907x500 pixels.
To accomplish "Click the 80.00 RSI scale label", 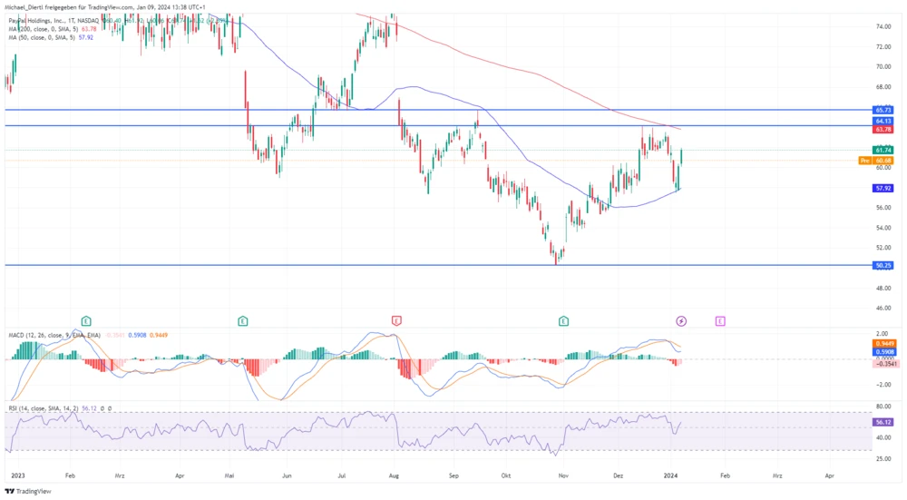I will [883, 407].
